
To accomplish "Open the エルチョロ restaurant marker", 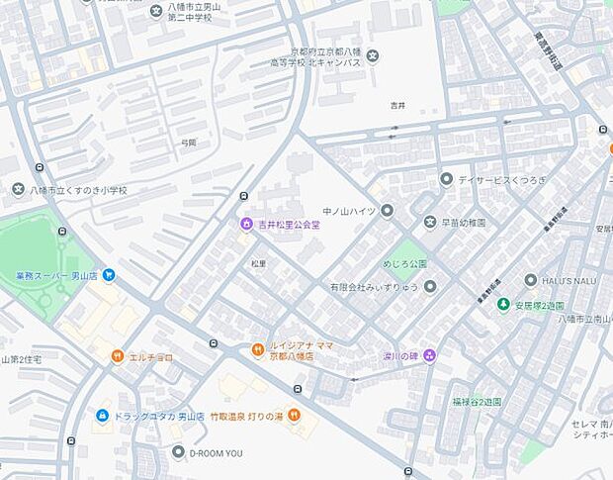I will (118, 356).
